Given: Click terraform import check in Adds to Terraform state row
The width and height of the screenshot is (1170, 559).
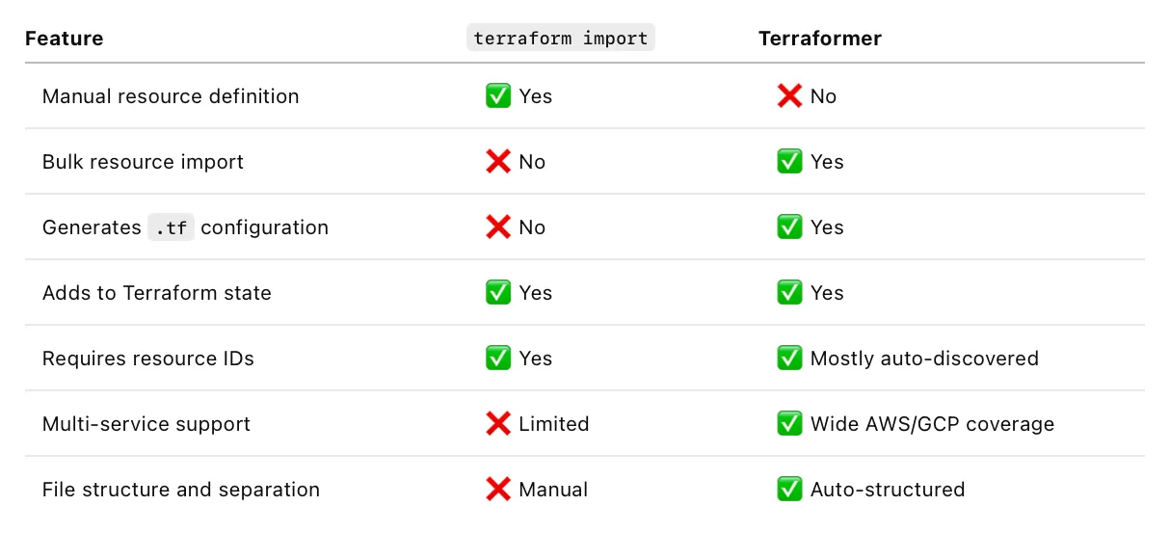Looking at the screenshot, I should coord(498,293).
